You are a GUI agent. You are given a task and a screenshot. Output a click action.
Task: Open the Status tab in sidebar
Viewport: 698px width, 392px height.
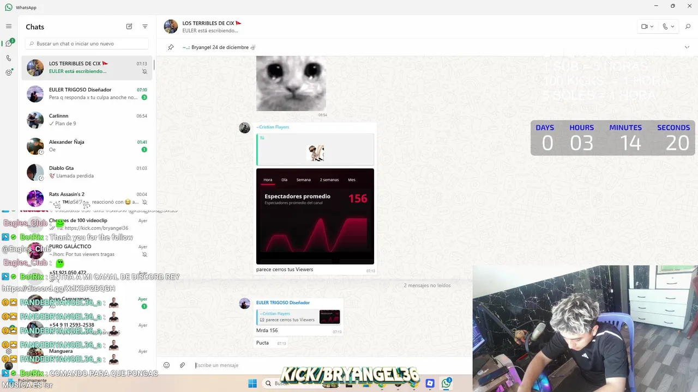[x=9, y=72]
